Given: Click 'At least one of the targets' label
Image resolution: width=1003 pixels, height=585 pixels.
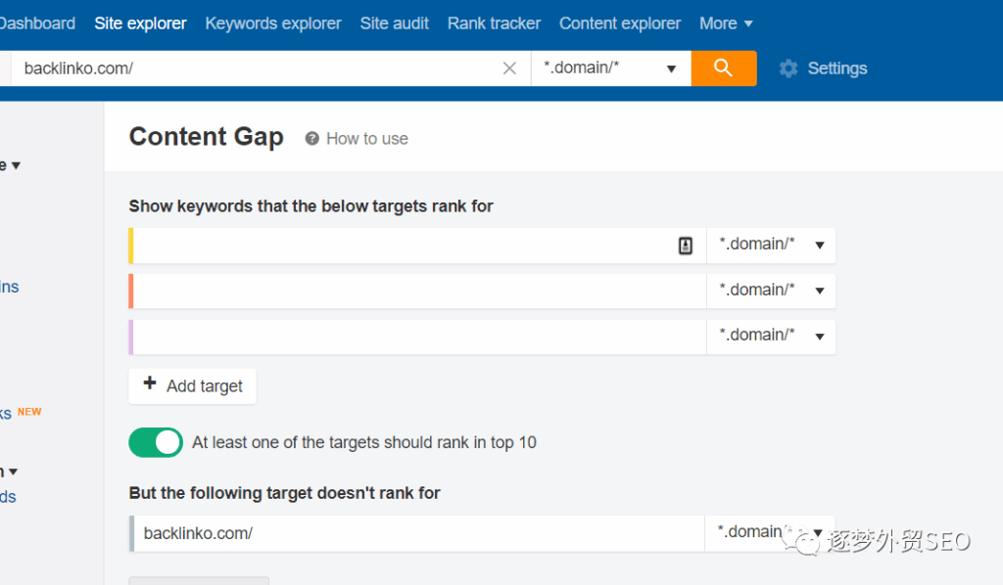Looking at the screenshot, I should point(364,442).
